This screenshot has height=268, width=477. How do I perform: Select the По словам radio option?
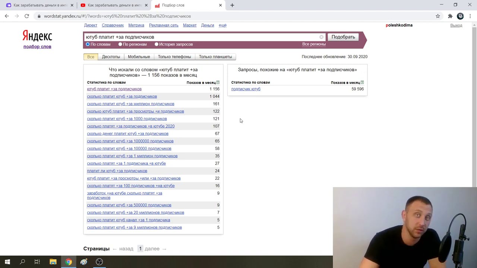[x=88, y=44]
